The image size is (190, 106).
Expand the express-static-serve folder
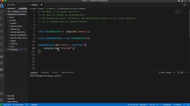(x=9, y=38)
